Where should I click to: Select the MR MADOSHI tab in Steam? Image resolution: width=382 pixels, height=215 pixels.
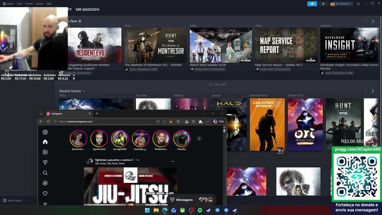(x=87, y=10)
